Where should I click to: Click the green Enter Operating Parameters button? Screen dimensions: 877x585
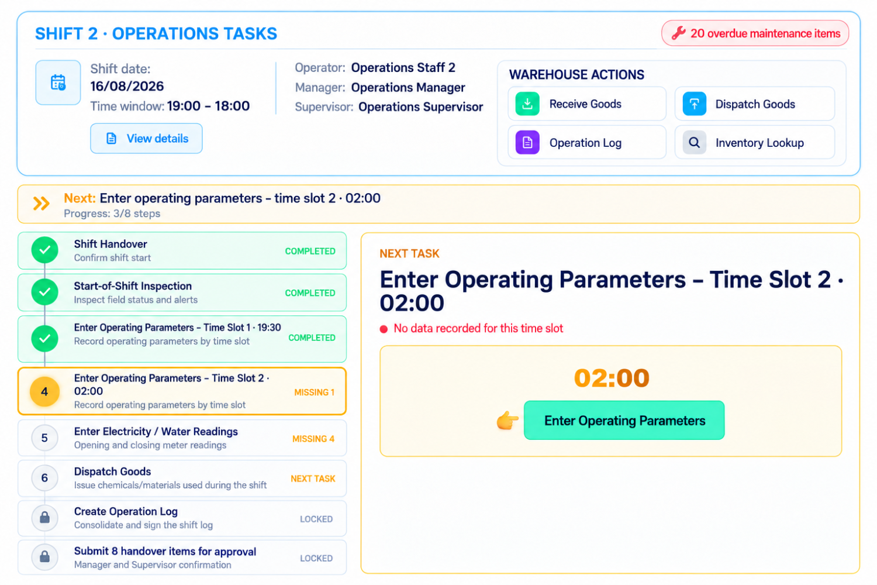(x=624, y=420)
